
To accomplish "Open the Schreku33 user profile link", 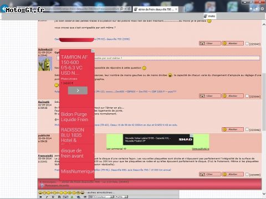I will click(45, 49).
